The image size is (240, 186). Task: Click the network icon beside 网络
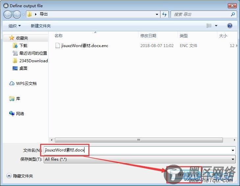pyautogui.click(x=12, y=114)
